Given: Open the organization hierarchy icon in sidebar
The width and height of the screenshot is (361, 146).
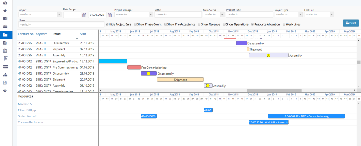Looking at the screenshot, I should [x=5, y=75].
